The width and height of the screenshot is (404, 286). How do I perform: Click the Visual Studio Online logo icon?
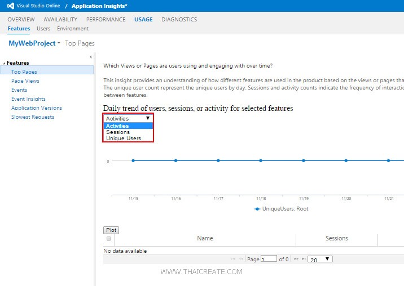click(x=11, y=6)
